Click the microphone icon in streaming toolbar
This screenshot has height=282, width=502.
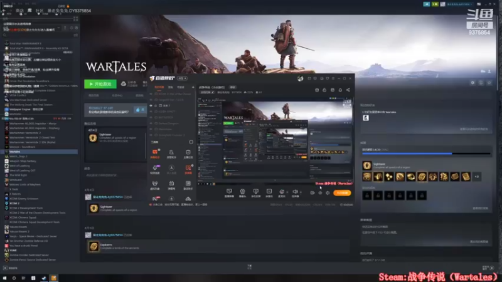281,192
